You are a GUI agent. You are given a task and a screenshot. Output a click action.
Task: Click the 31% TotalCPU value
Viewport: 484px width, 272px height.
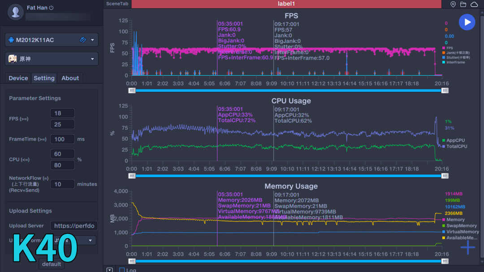click(x=449, y=128)
